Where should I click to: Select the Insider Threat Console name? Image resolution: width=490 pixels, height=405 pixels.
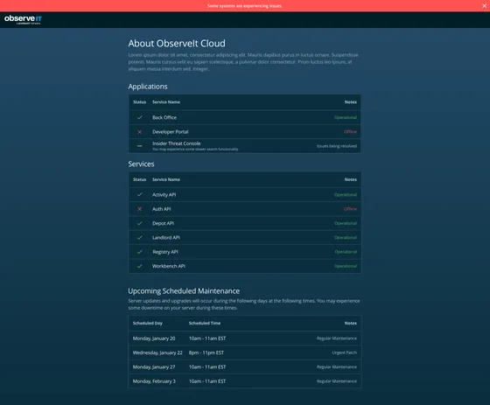coord(176,143)
